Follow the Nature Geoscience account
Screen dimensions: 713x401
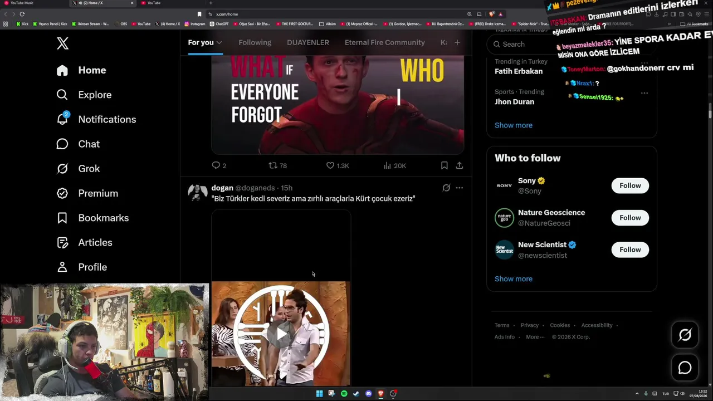point(630,218)
